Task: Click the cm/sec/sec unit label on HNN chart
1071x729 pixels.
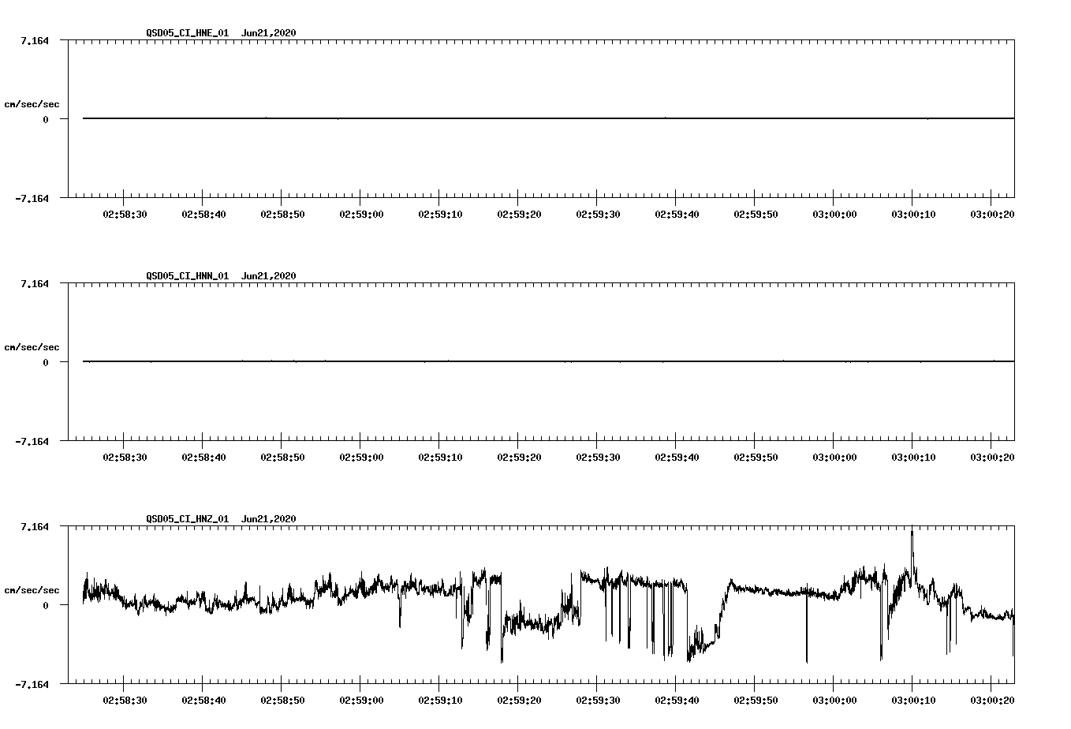Action: (x=32, y=347)
